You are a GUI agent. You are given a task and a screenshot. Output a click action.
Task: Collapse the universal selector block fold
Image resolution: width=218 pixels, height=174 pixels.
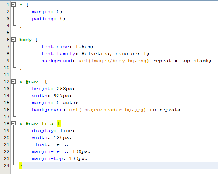[x=13, y=5]
